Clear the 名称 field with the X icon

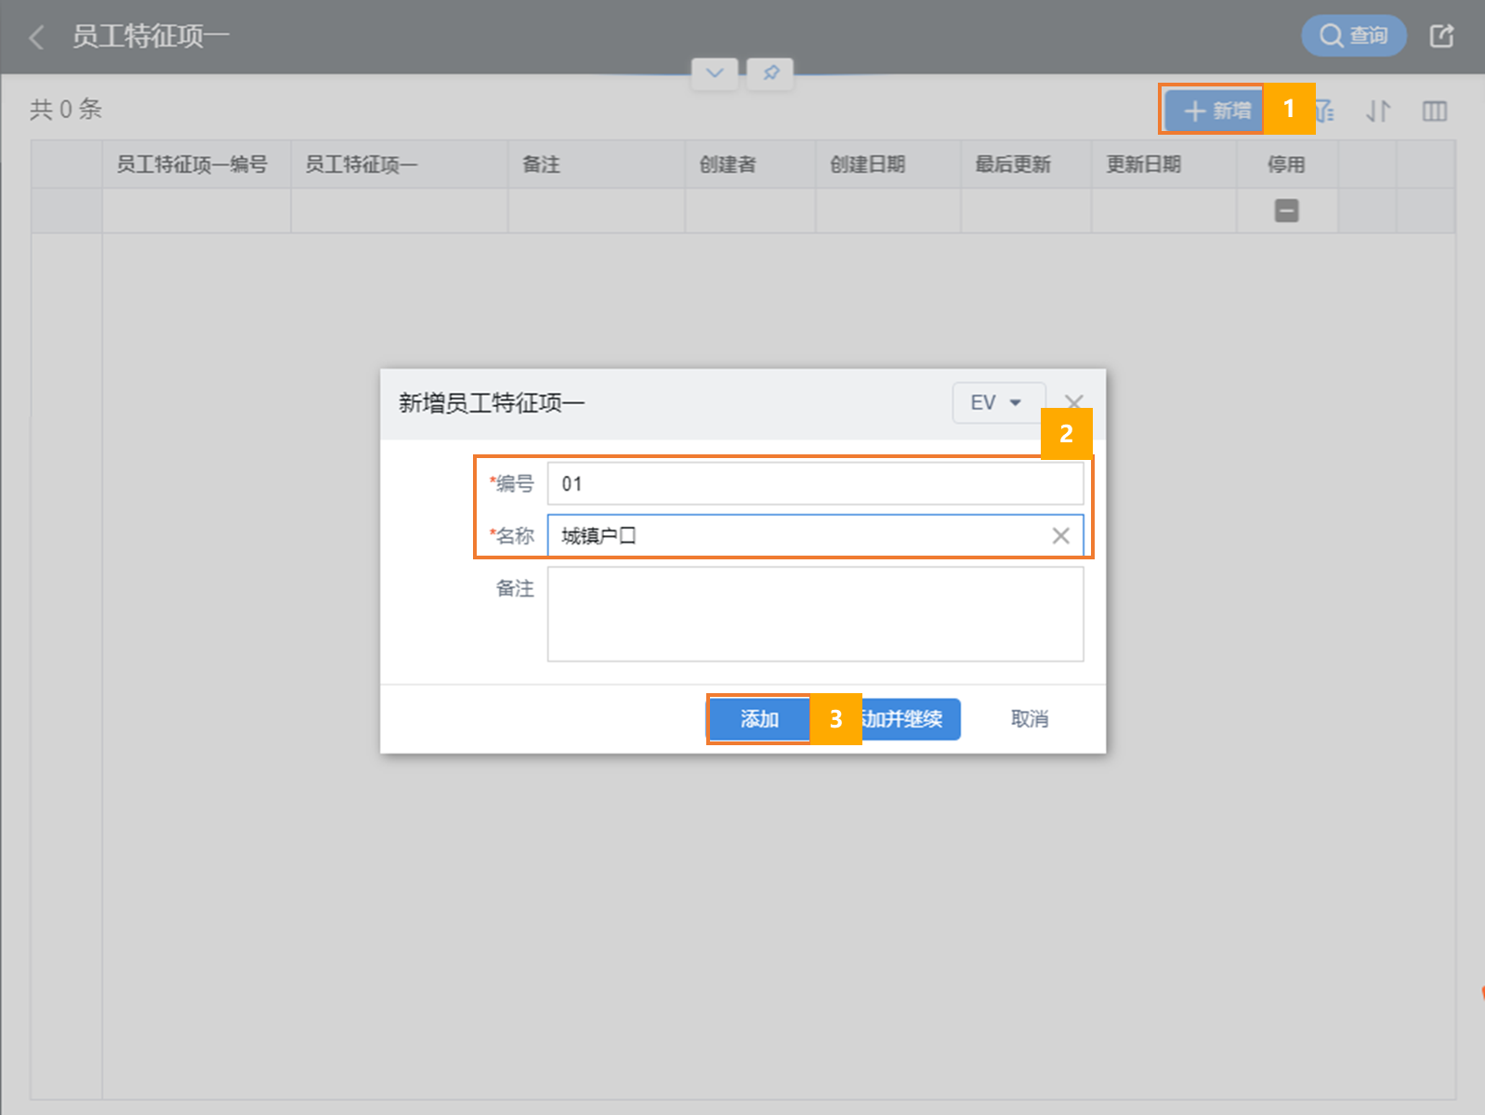[x=1060, y=535]
